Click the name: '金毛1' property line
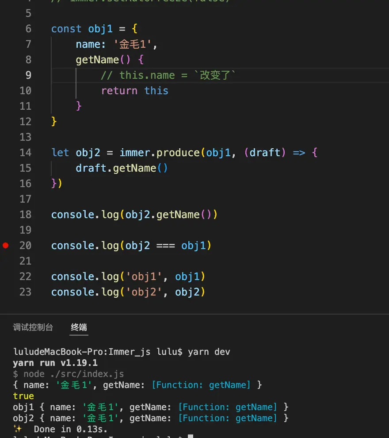The width and height of the screenshot is (389, 438). click(116, 44)
